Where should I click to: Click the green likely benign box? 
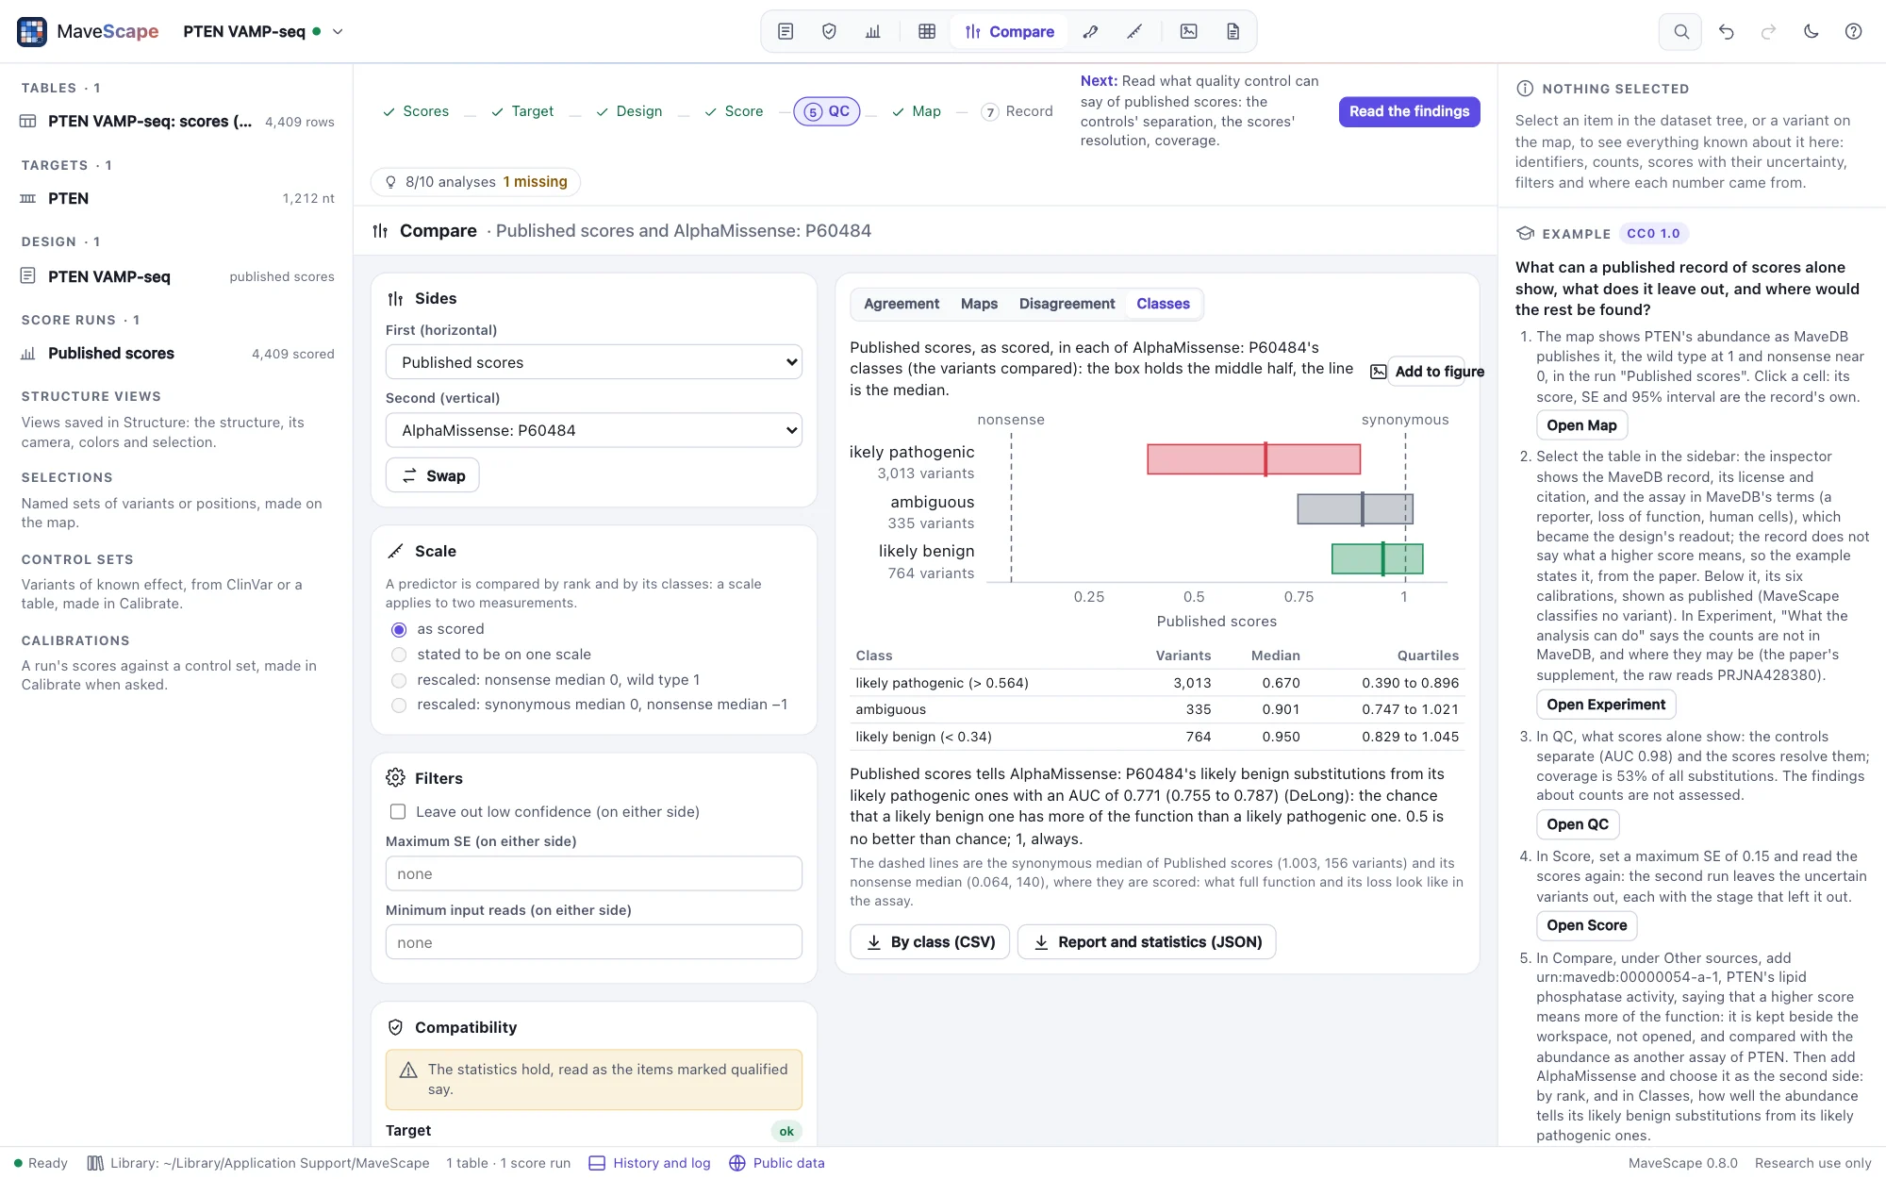tap(1377, 558)
